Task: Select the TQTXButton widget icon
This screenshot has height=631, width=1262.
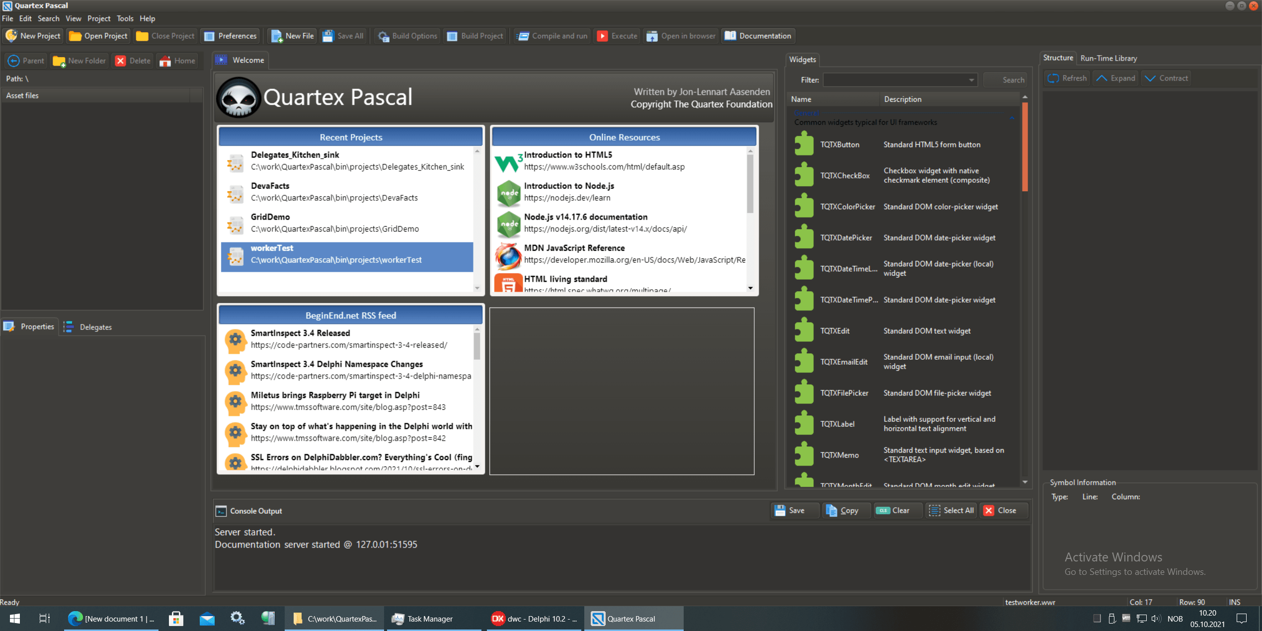Action: (x=803, y=145)
